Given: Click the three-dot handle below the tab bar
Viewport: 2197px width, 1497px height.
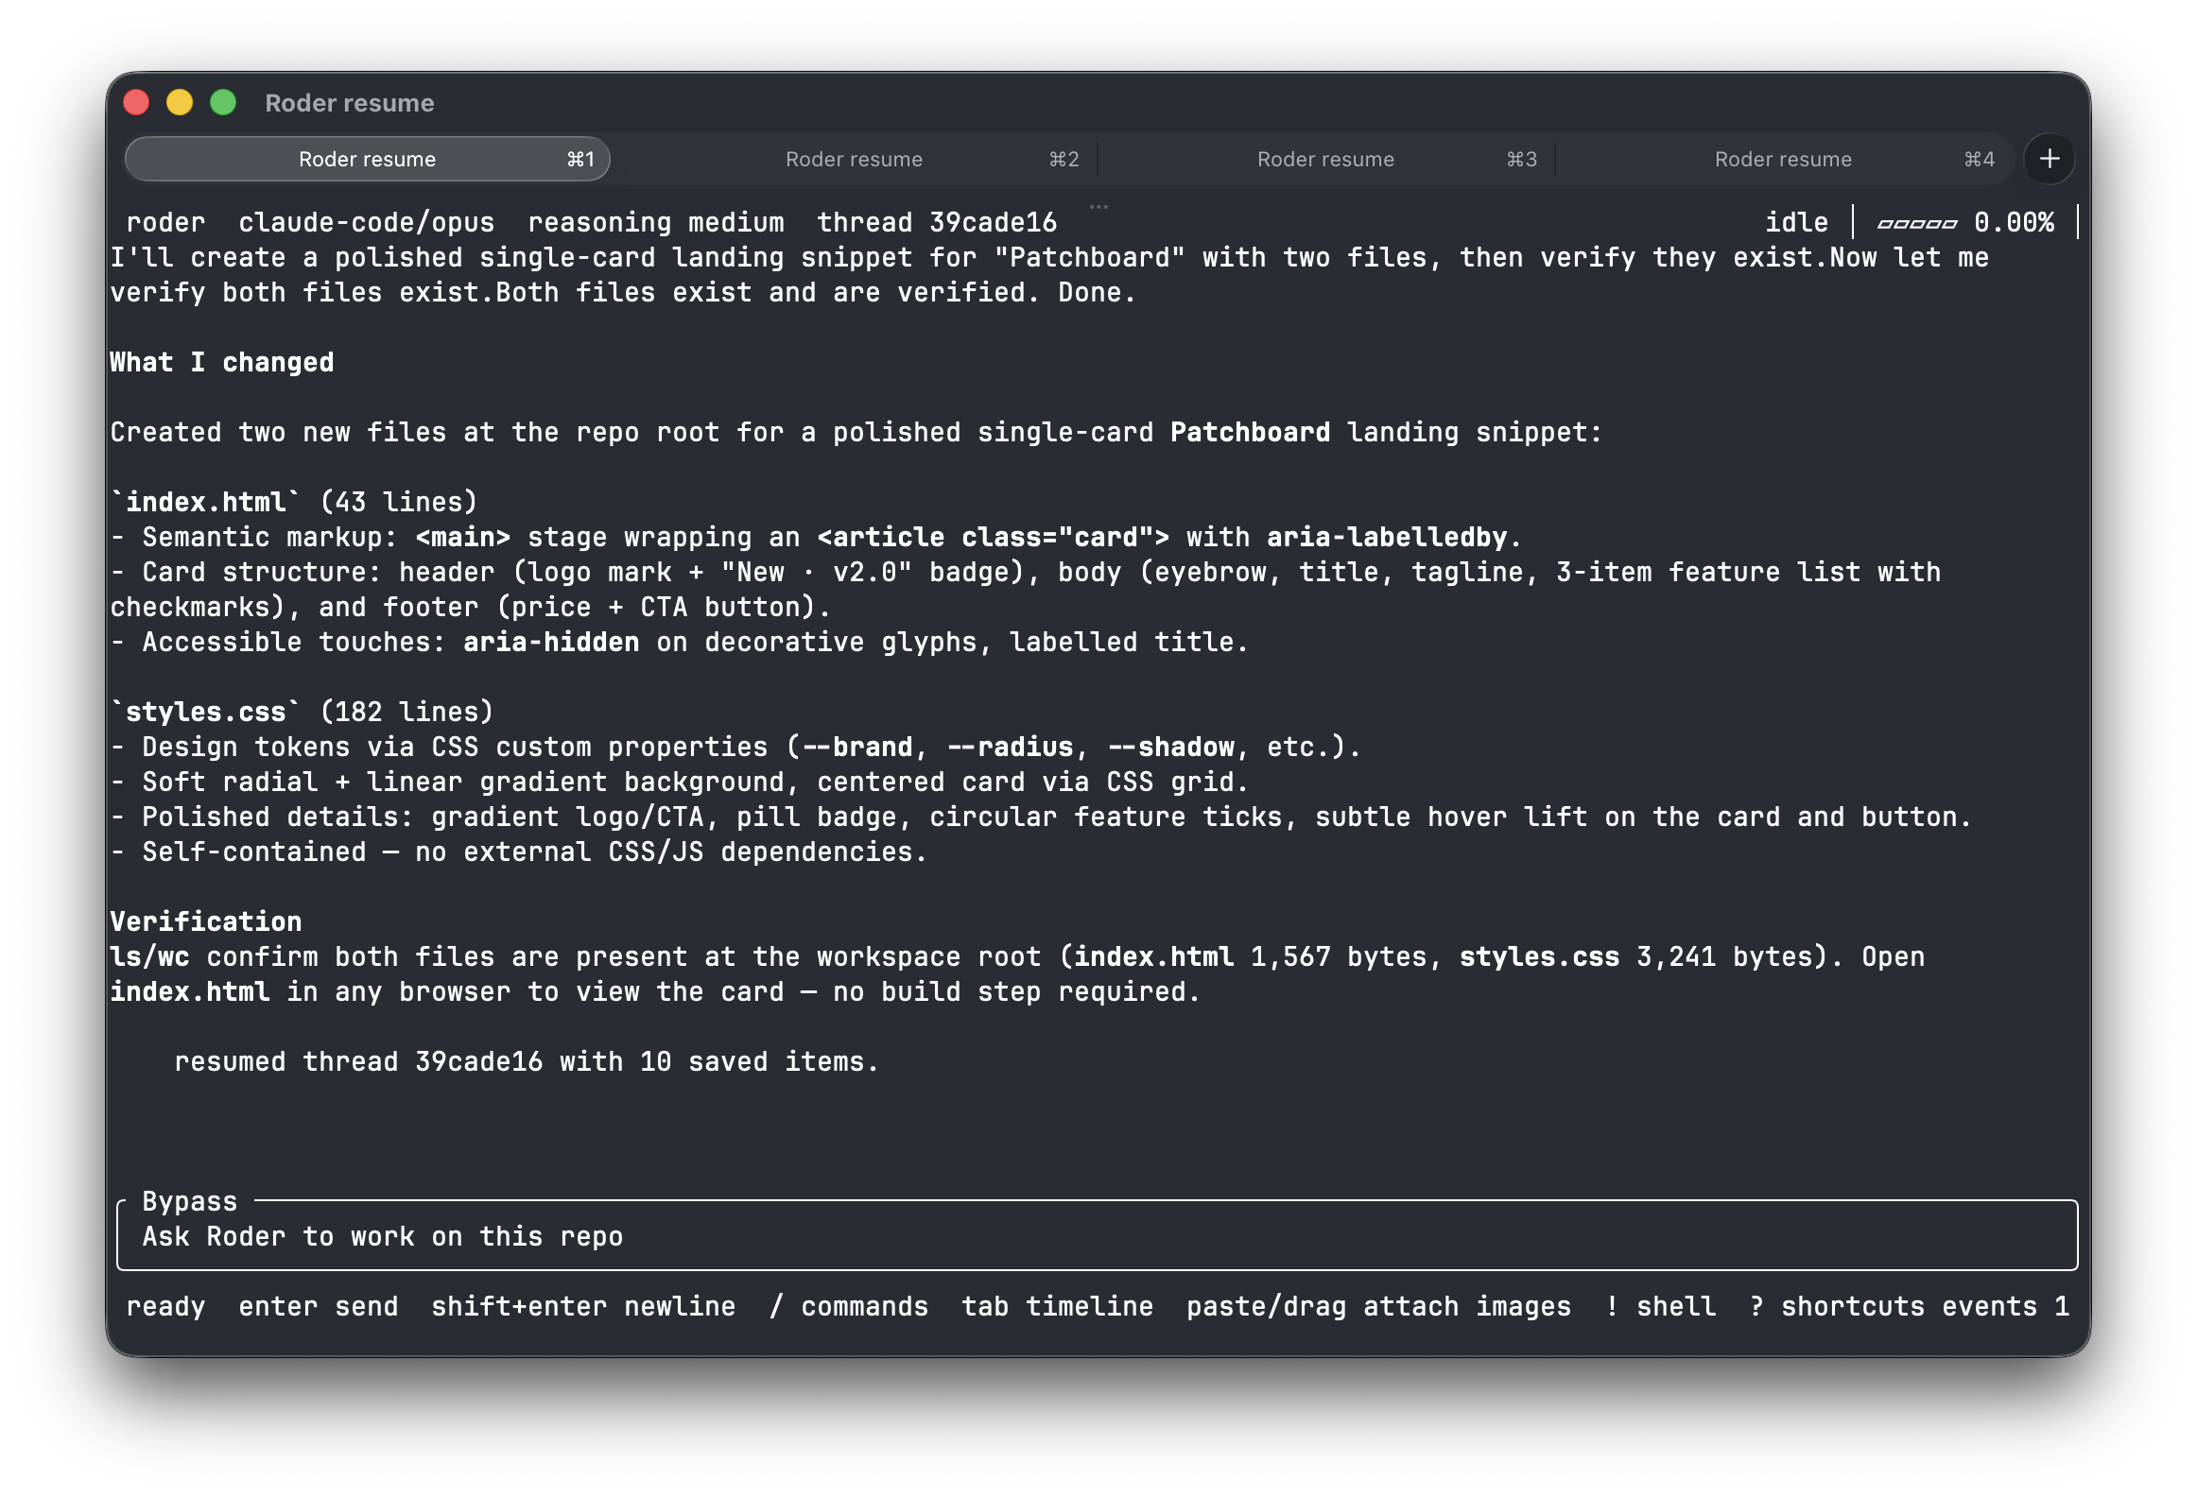Looking at the screenshot, I should (x=1098, y=206).
